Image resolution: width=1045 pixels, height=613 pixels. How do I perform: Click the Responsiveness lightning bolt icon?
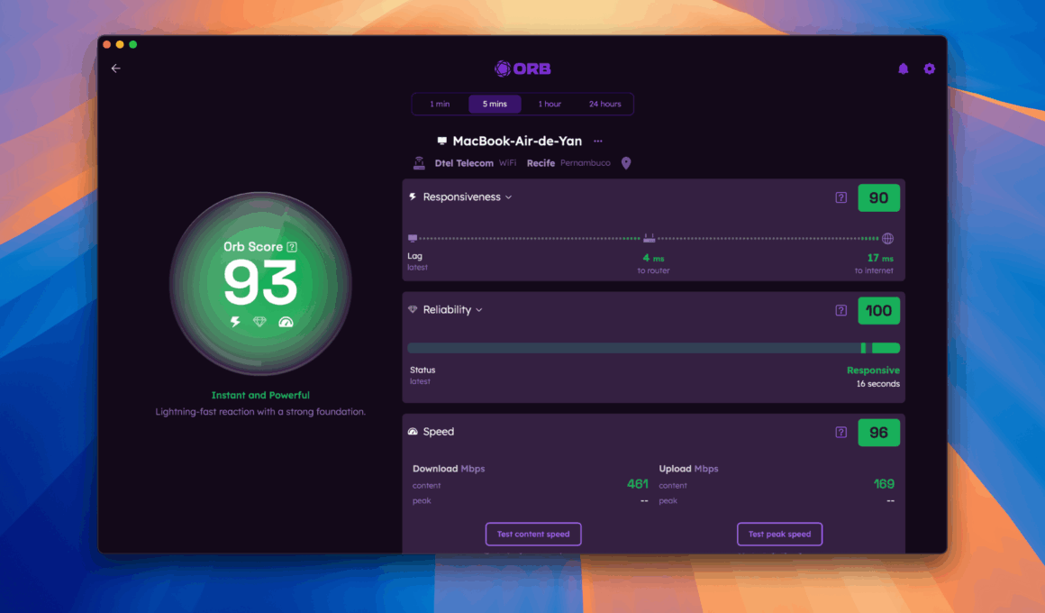pyautogui.click(x=413, y=197)
